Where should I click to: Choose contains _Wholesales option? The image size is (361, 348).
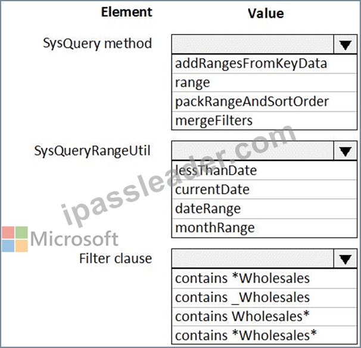click(264, 298)
